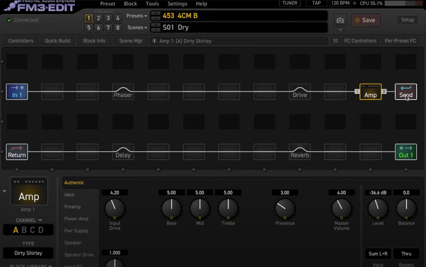
Task: Select scene 4
Action: (x=118, y=18)
